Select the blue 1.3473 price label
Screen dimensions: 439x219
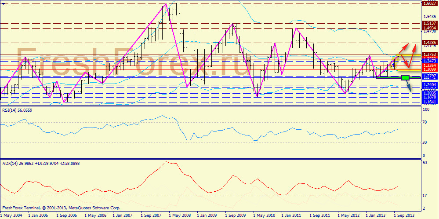click(x=428, y=61)
